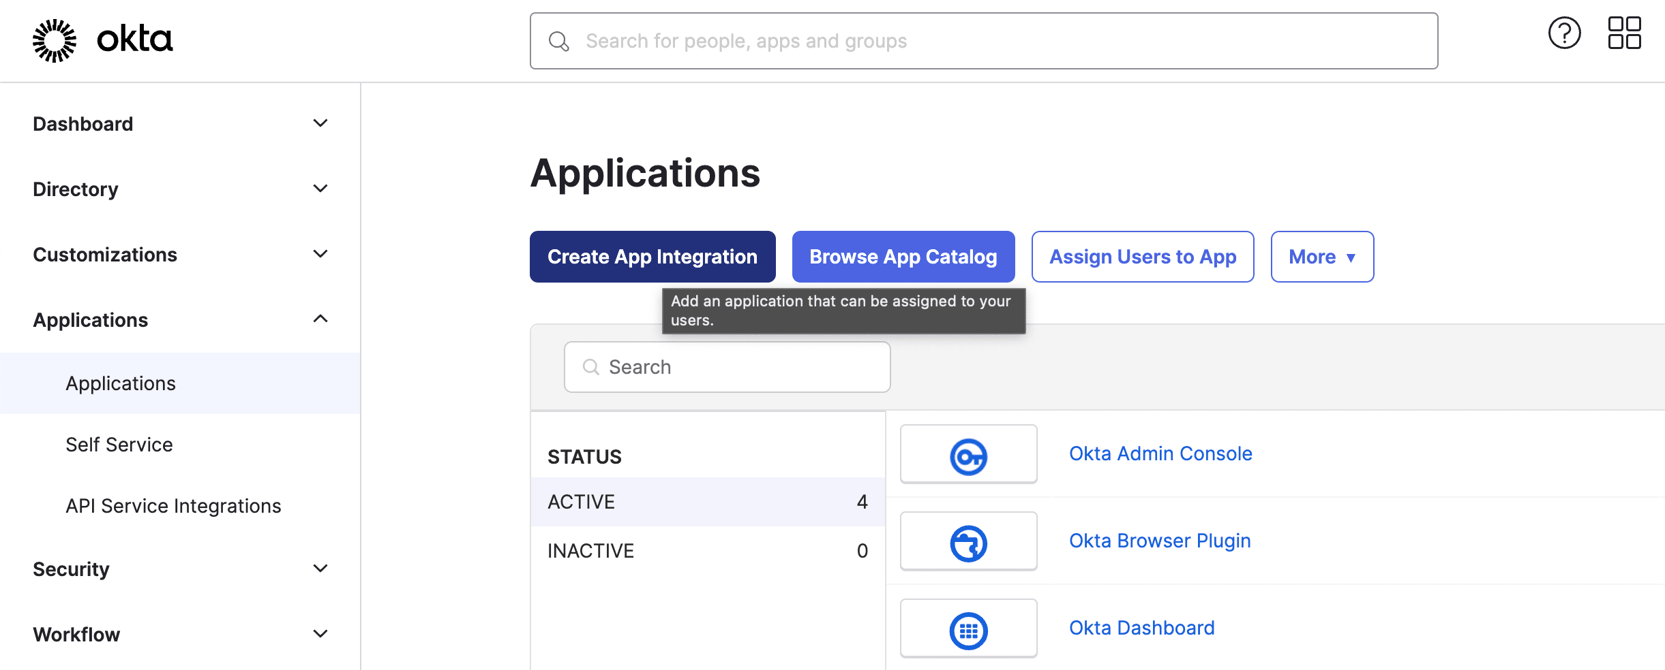Click the Okta Admin Console app icon
The height and width of the screenshot is (670, 1665).
point(968,455)
